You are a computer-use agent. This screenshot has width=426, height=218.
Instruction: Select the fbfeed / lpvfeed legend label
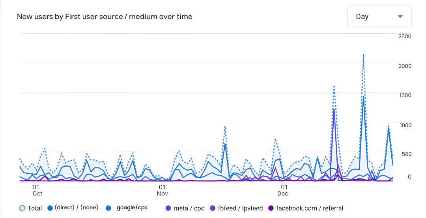click(240, 208)
